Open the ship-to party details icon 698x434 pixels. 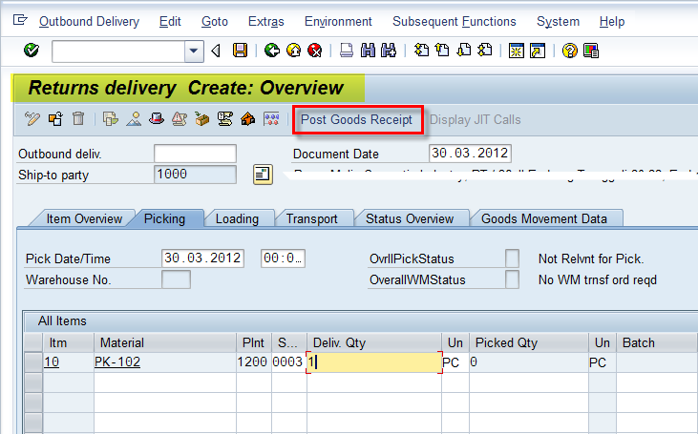(263, 174)
